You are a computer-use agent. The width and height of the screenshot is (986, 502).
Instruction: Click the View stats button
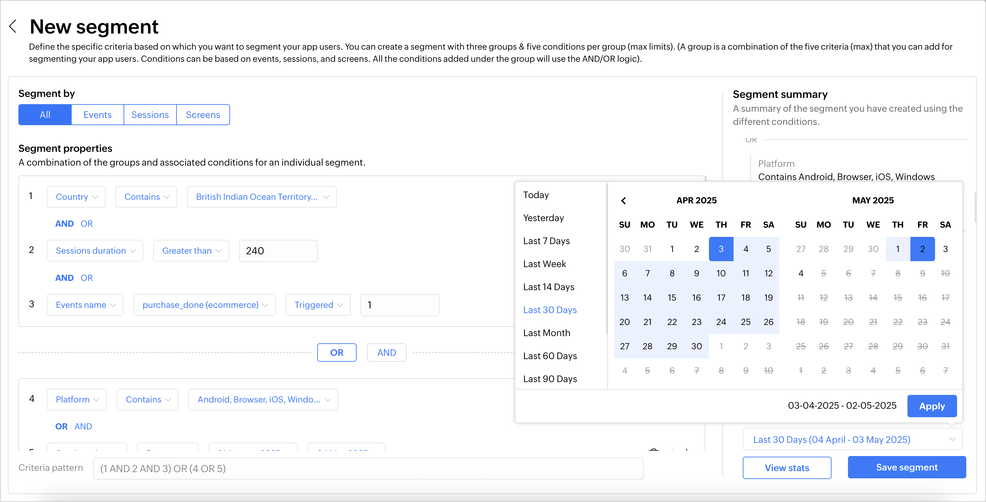click(786, 468)
